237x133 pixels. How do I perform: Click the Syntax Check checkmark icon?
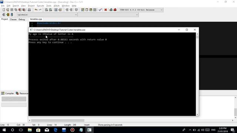[x=100, y=10]
